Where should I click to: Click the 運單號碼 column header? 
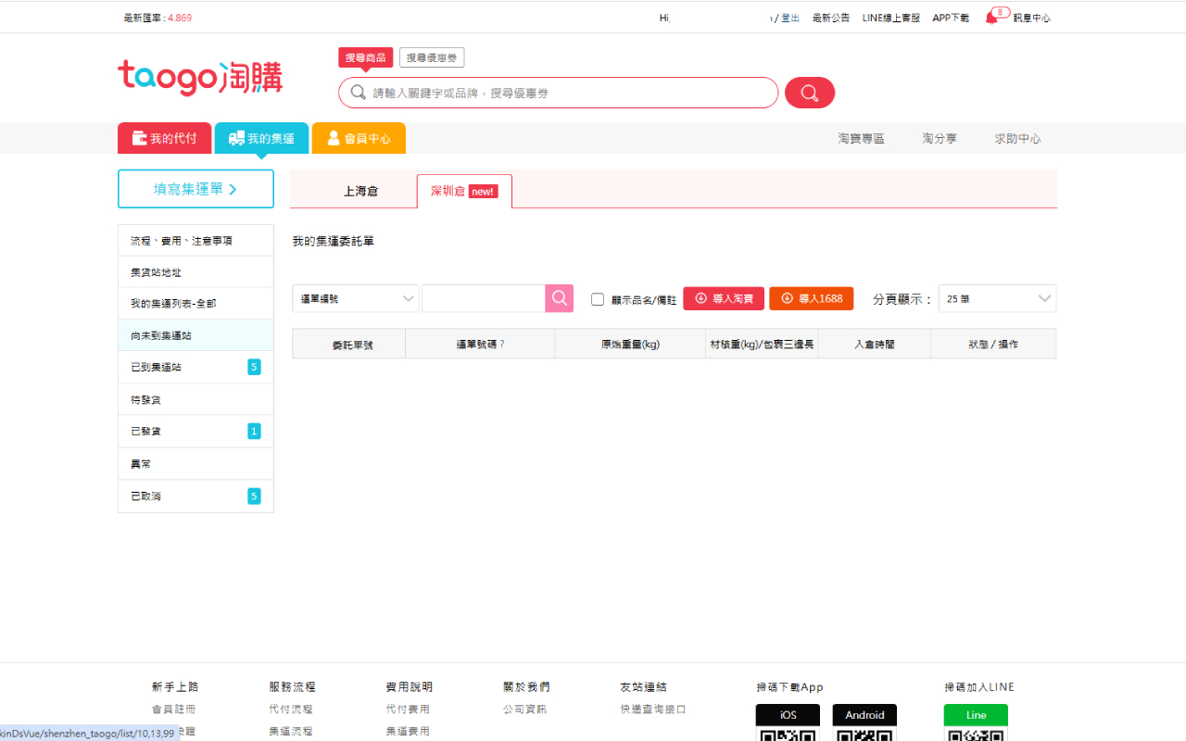point(480,344)
